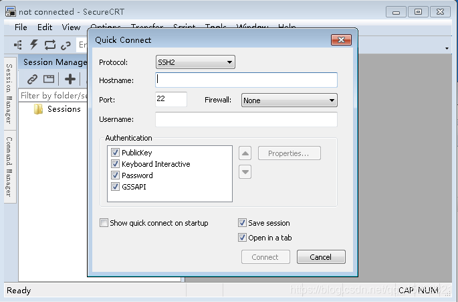Click the Reconnect arrows toolbar icon
The width and height of the screenshot is (458, 302).
tap(50, 45)
